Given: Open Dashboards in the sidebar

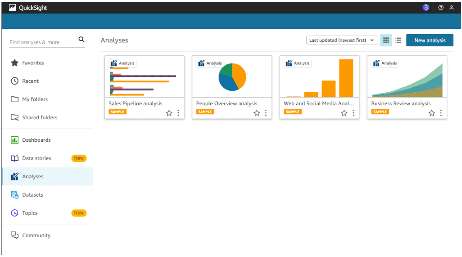Looking at the screenshot, I should pyautogui.click(x=36, y=140).
